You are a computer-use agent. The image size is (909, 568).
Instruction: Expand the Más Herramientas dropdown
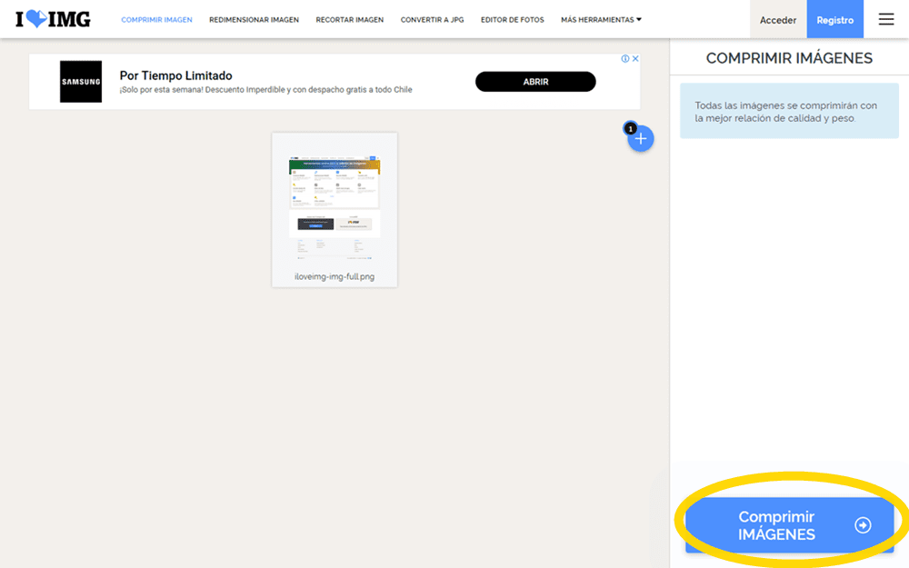click(x=601, y=20)
